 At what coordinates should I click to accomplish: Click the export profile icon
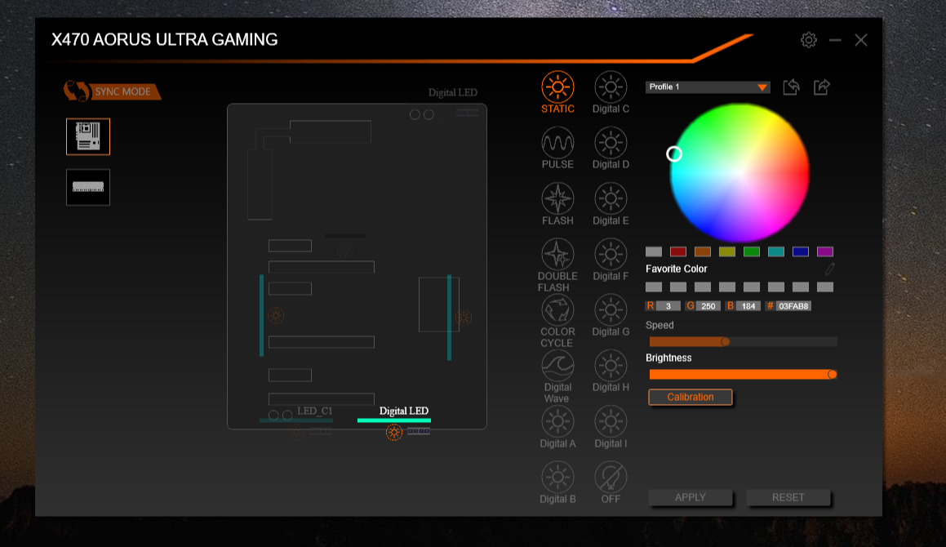click(822, 87)
